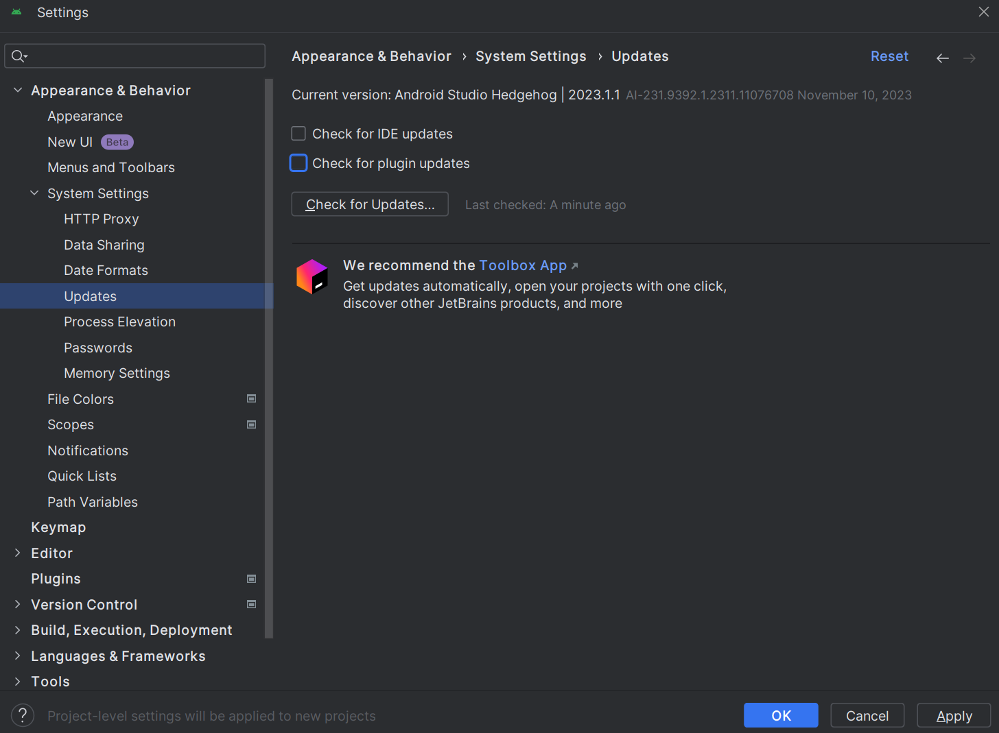Click the project-level icon beside File Colors

pos(252,398)
